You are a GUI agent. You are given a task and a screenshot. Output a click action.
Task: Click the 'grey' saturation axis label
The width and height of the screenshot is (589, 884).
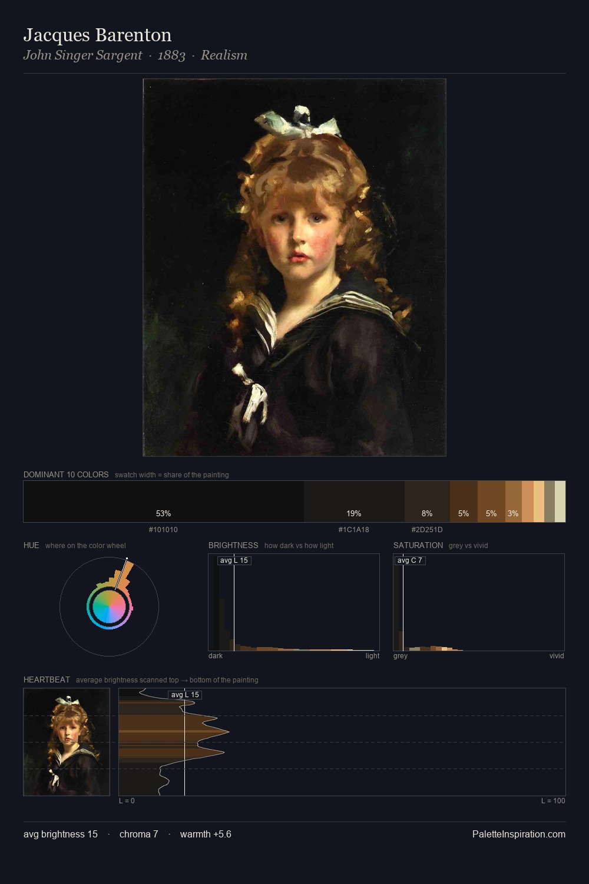[401, 656]
